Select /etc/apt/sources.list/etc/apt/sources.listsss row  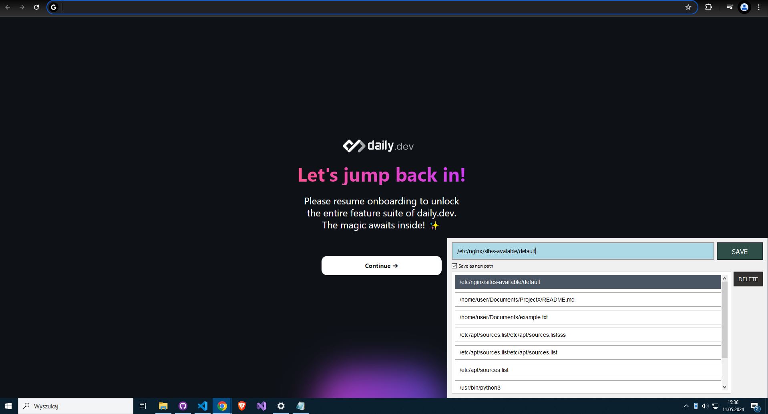[588, 335]
